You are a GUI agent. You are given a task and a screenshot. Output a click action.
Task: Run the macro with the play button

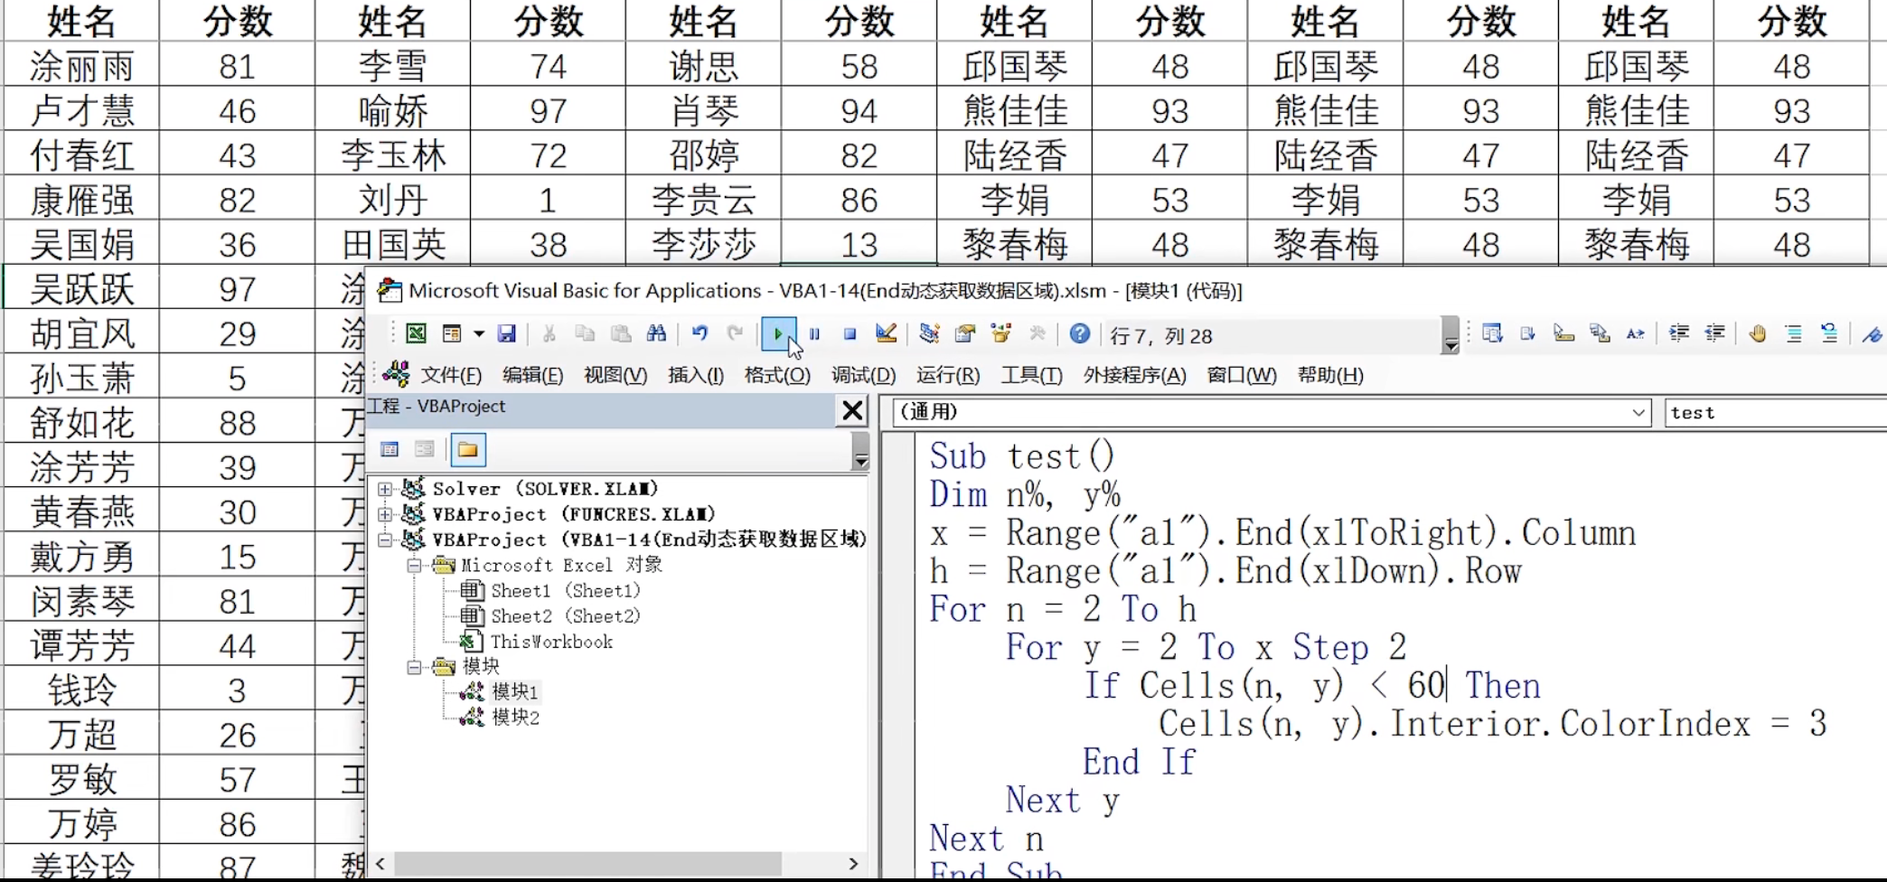click(778, 333)
